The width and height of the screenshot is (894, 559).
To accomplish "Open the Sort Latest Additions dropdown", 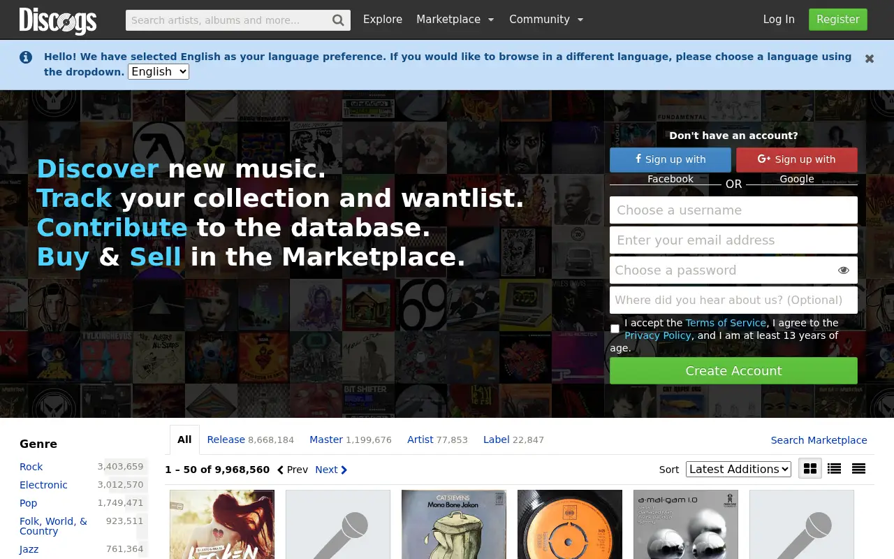I will 738,469.
